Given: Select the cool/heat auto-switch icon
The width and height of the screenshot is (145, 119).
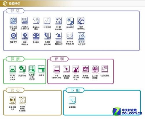Looking at the screenshot, I should [x=58, y=21].
